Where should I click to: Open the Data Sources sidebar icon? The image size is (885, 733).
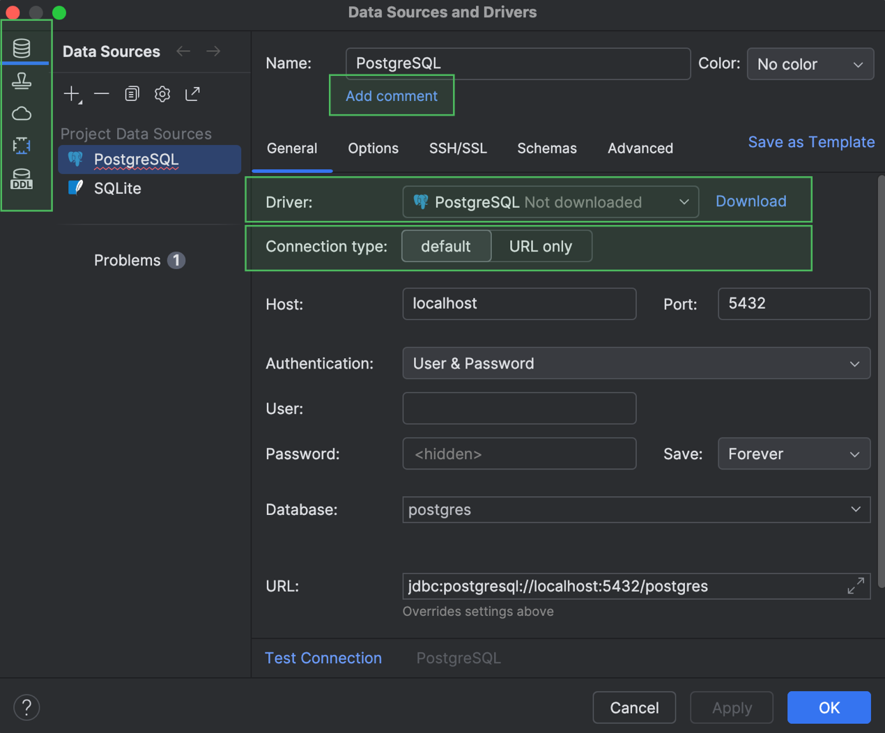click(x=22, y=48)
